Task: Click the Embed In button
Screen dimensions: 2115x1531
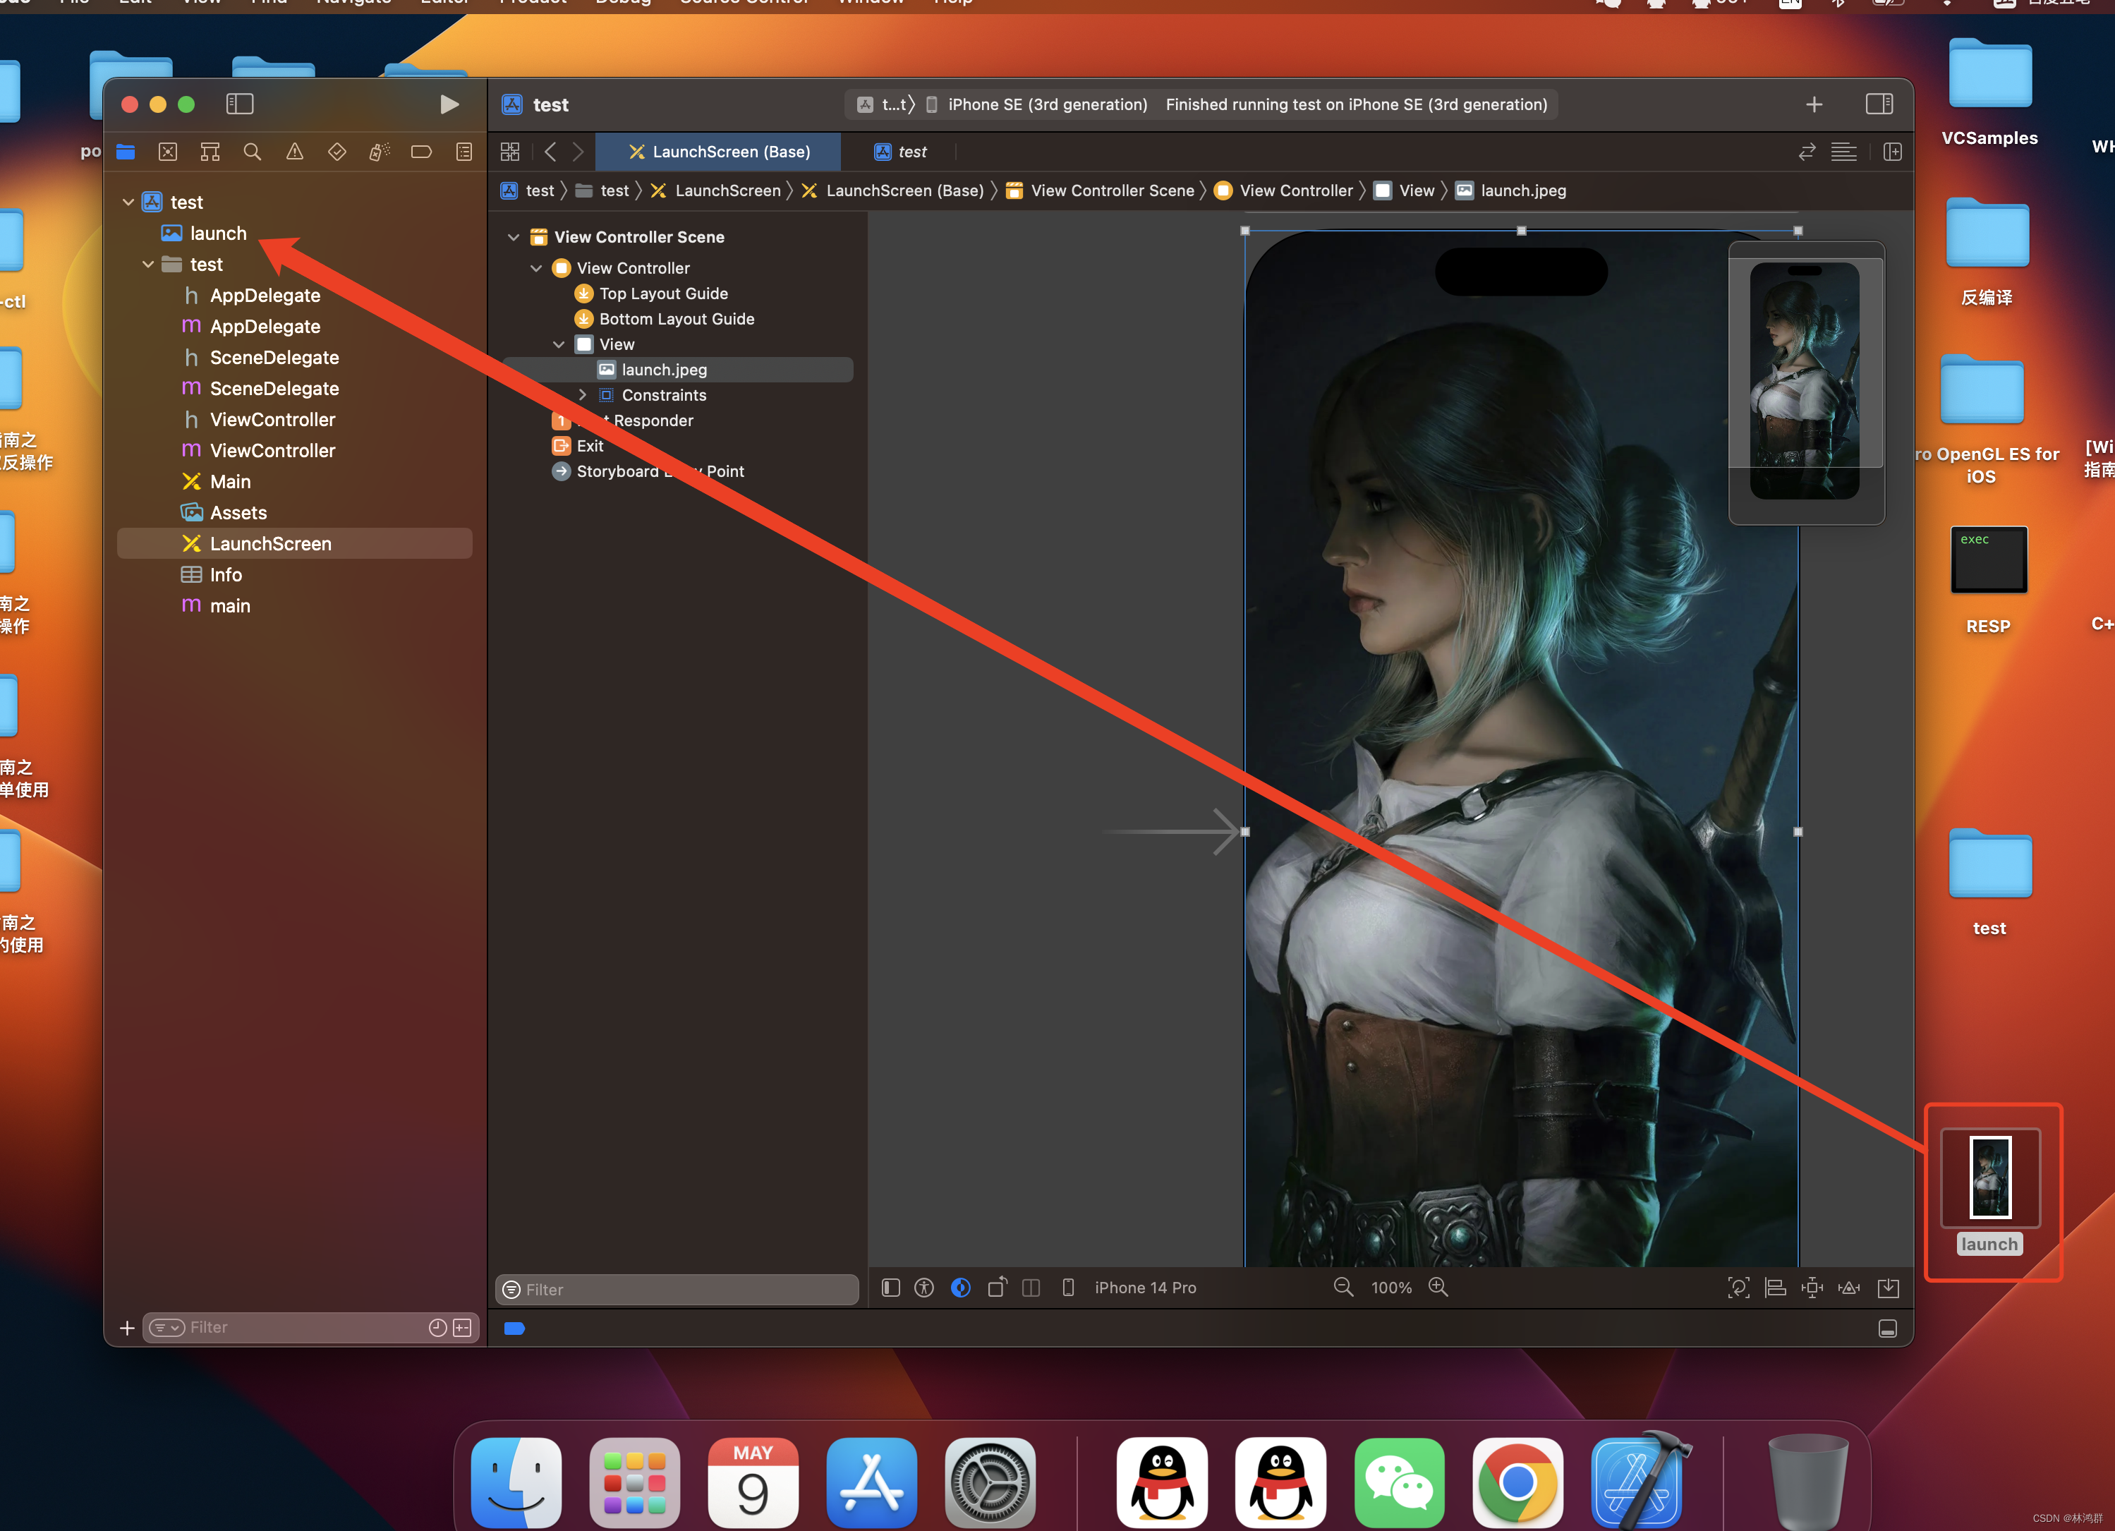Action: (x=1889, y=1288)
